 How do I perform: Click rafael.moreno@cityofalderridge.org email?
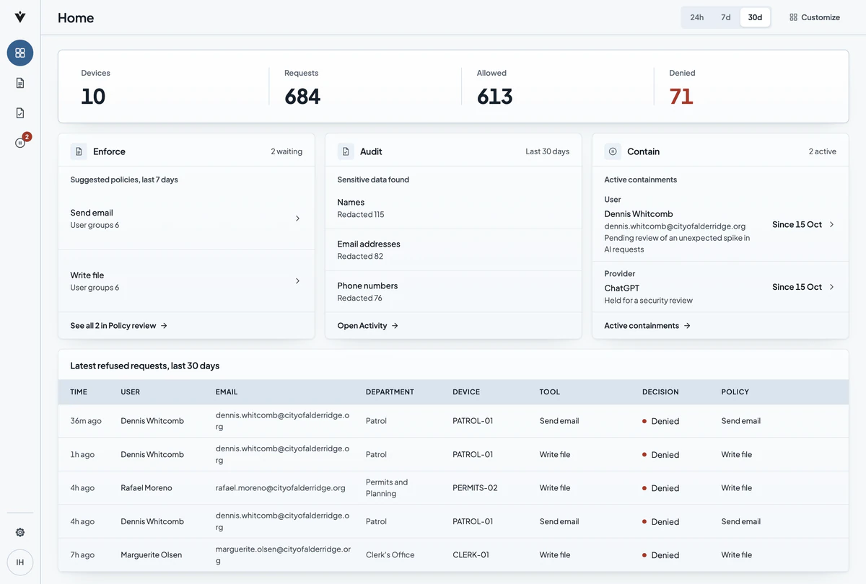coord(281,488)
